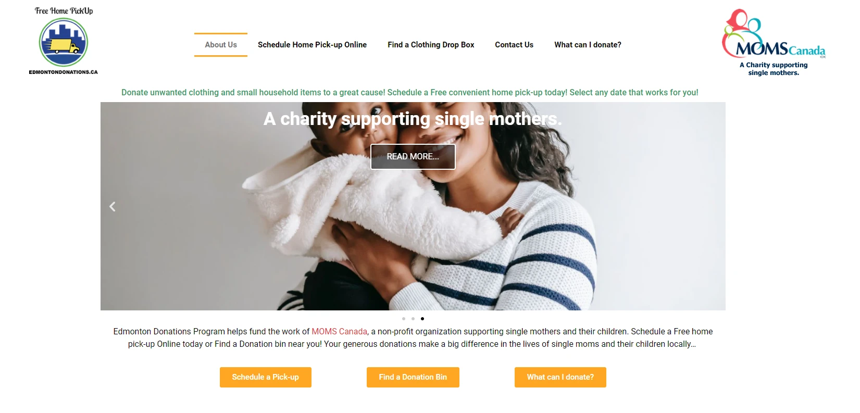Open Schedule Home Pick-up Online page
860x413 pixels.
point(312,45)
